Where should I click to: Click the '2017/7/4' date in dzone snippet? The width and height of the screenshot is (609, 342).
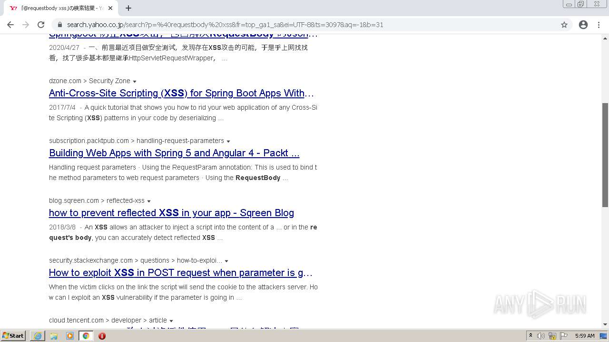pyautogui.click(x=62, y=107)
